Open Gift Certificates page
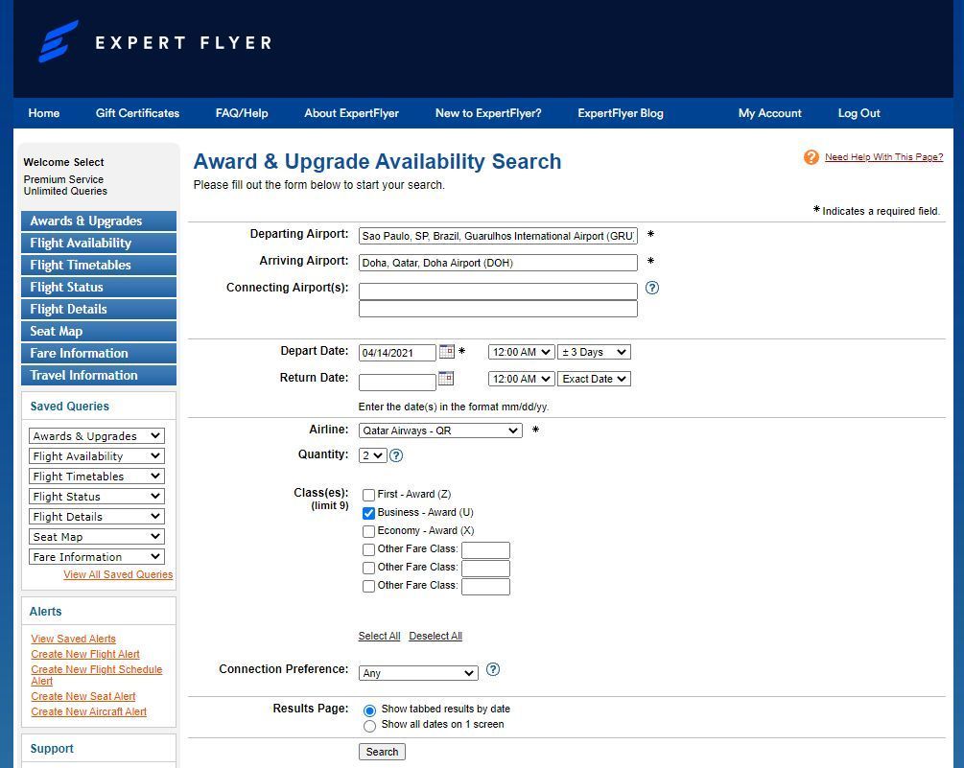964x768 pixels. [138, 113]
